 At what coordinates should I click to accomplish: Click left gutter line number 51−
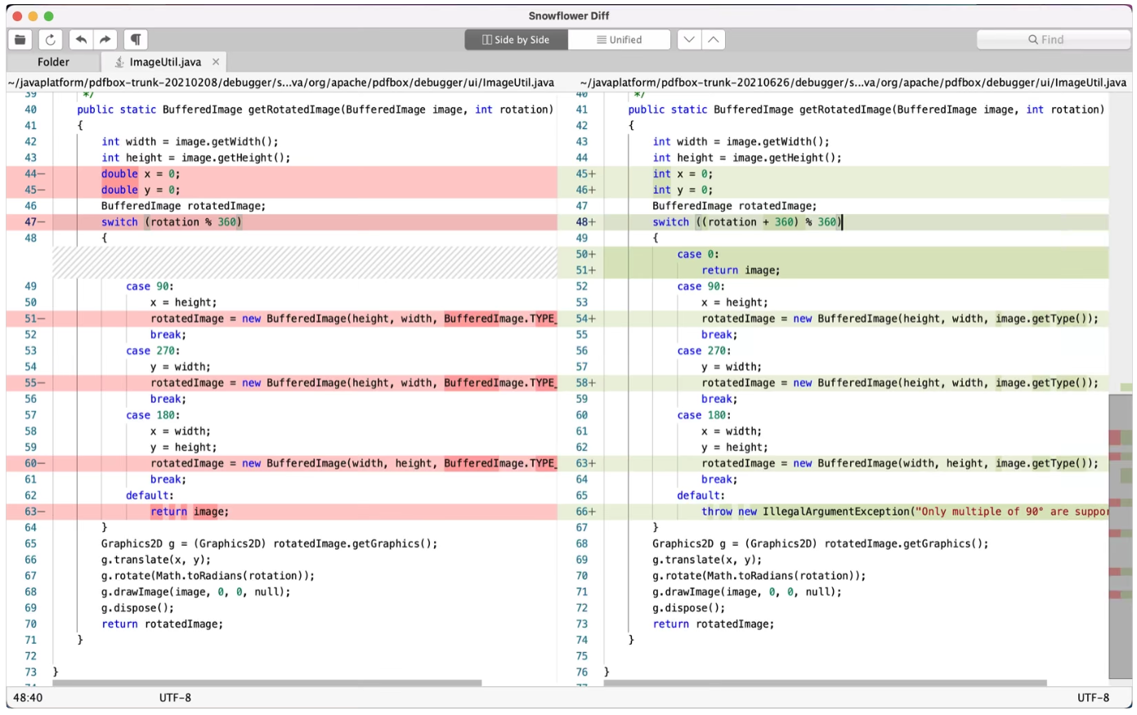[34, 319]
